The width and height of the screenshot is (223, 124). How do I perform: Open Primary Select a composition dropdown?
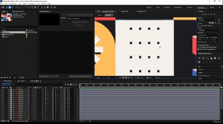click(80, 18)
